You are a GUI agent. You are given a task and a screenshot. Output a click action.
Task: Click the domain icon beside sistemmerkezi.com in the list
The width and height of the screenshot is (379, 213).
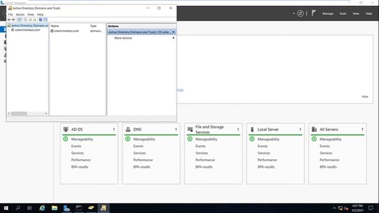[x=52, y=31]
